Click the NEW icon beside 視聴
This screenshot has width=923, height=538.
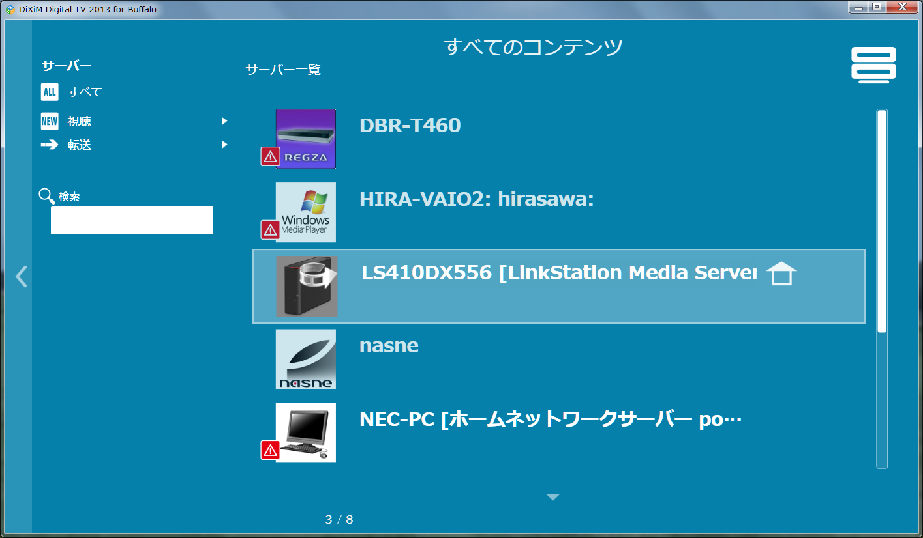(x=50, y=121)
